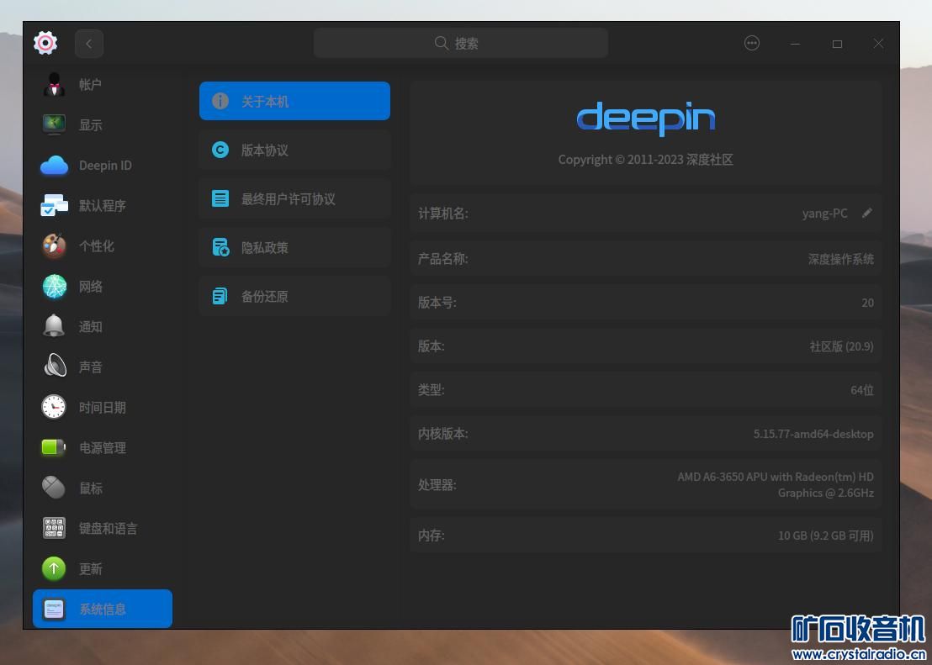This screenshot has height=665, width=932.
Task: Click the icon beside 隐私政策
Action: 220,247
